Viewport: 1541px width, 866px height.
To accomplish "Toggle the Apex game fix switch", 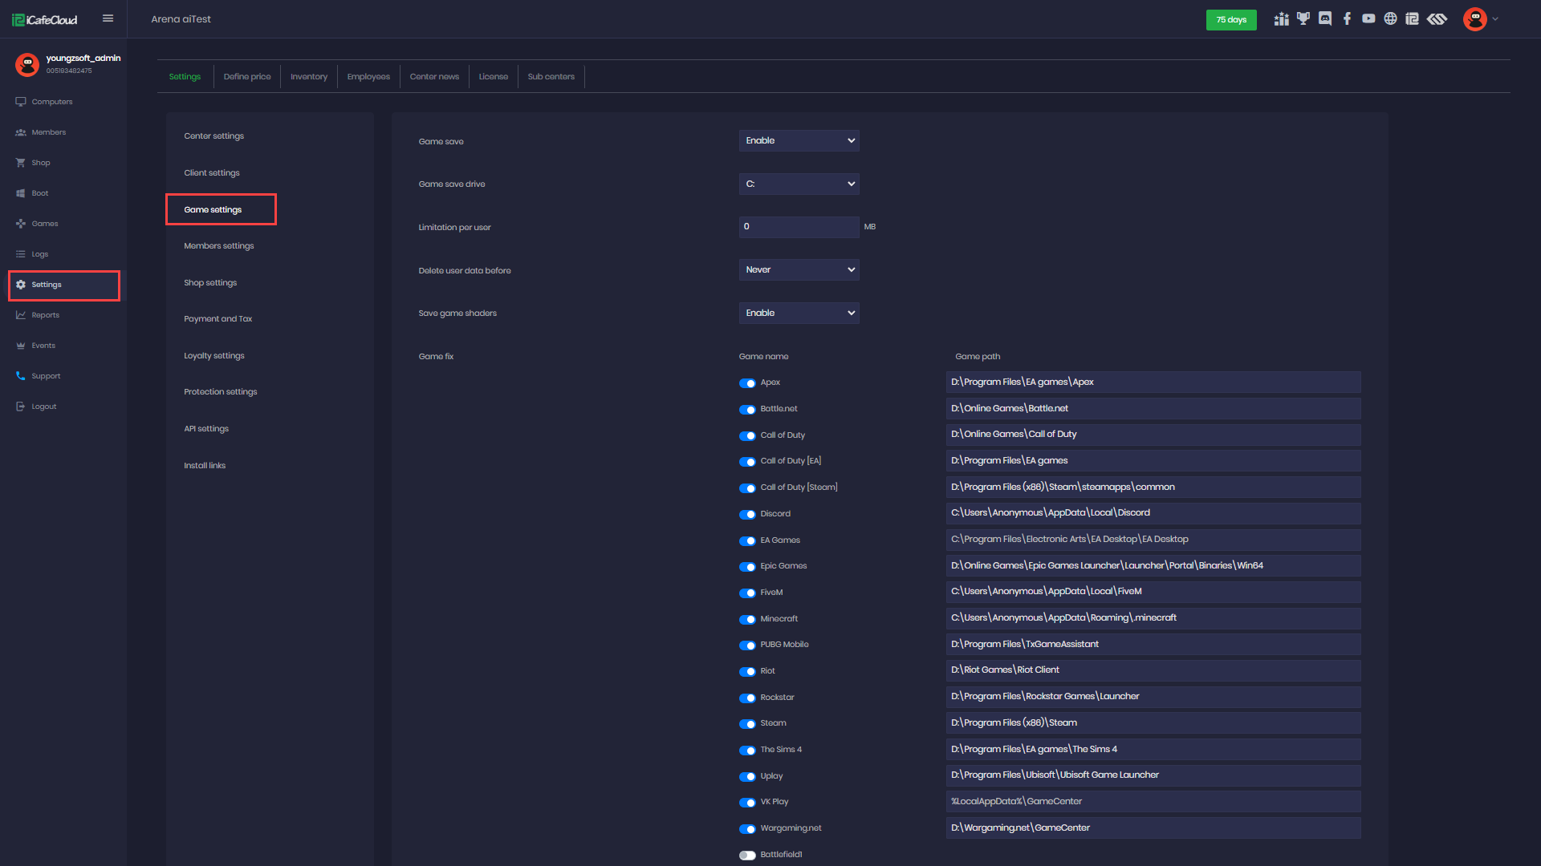I will [x=747, y=383].
